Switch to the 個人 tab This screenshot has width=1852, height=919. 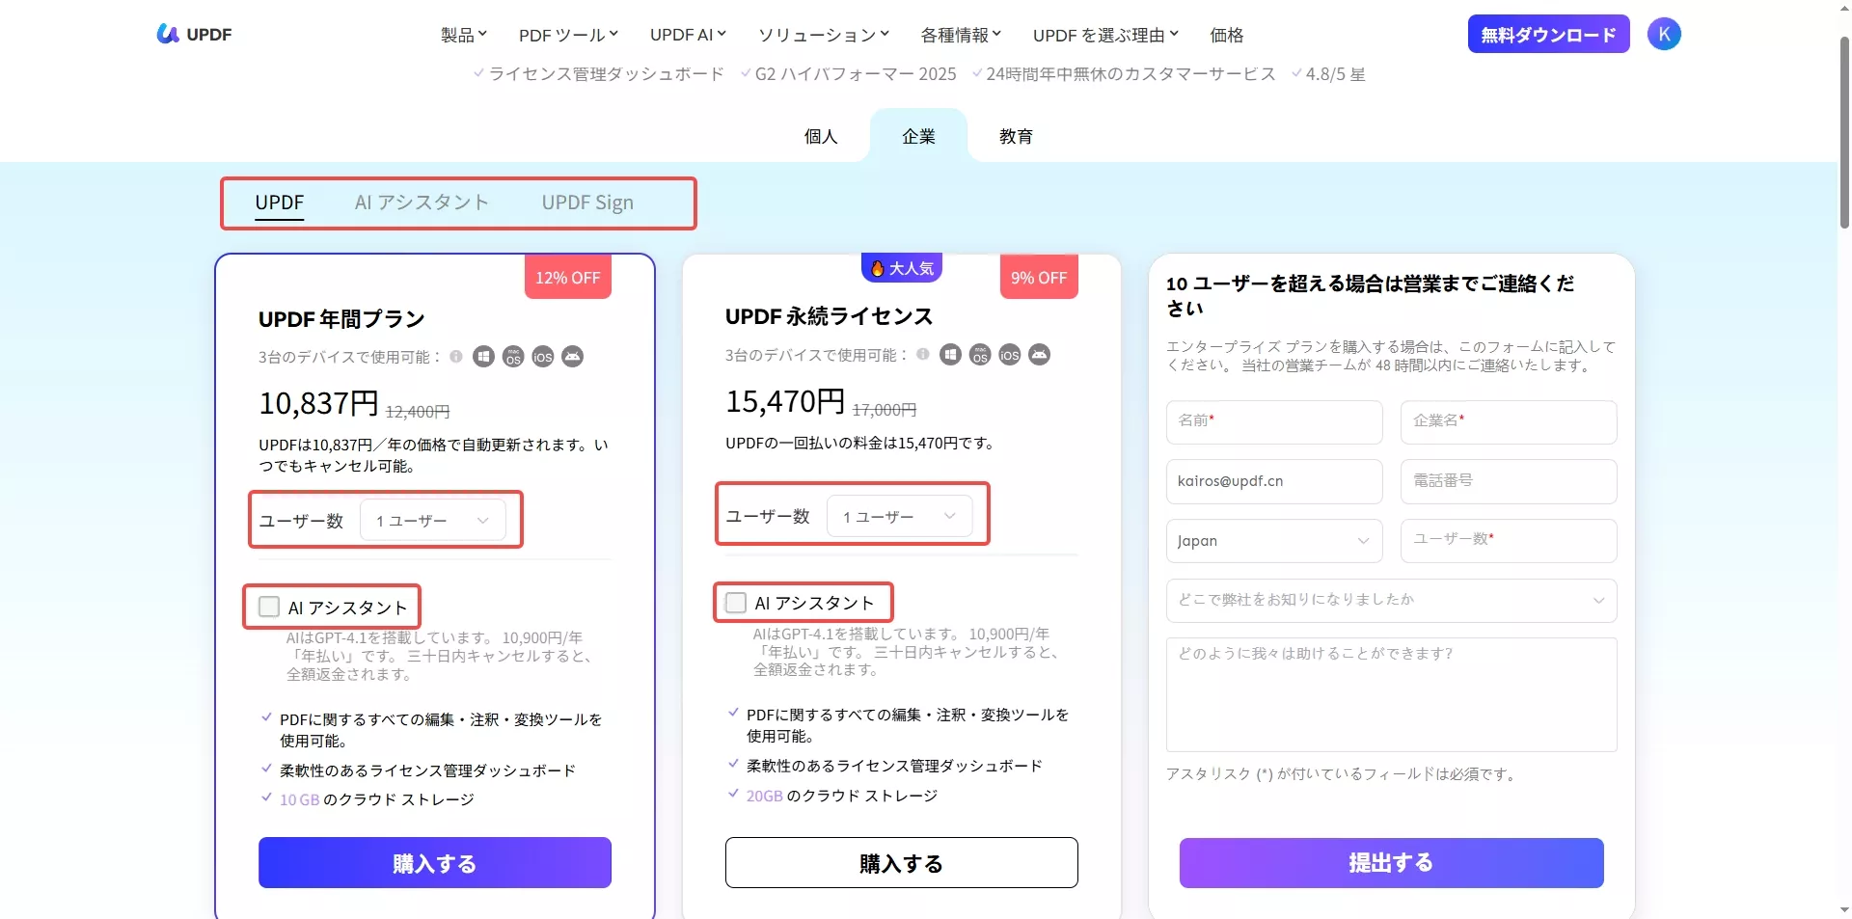821,136
